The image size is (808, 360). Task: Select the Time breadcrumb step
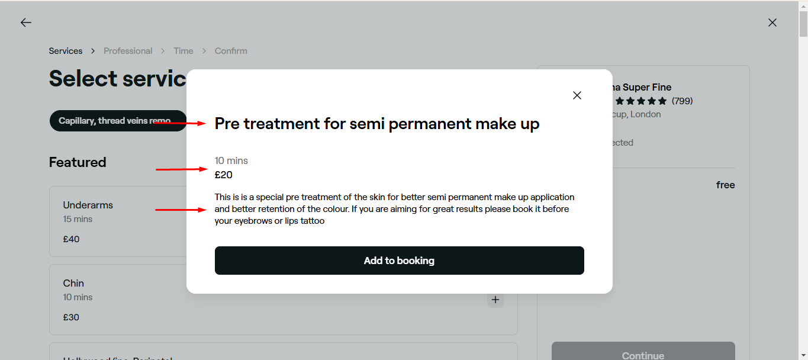pos(184,51)
